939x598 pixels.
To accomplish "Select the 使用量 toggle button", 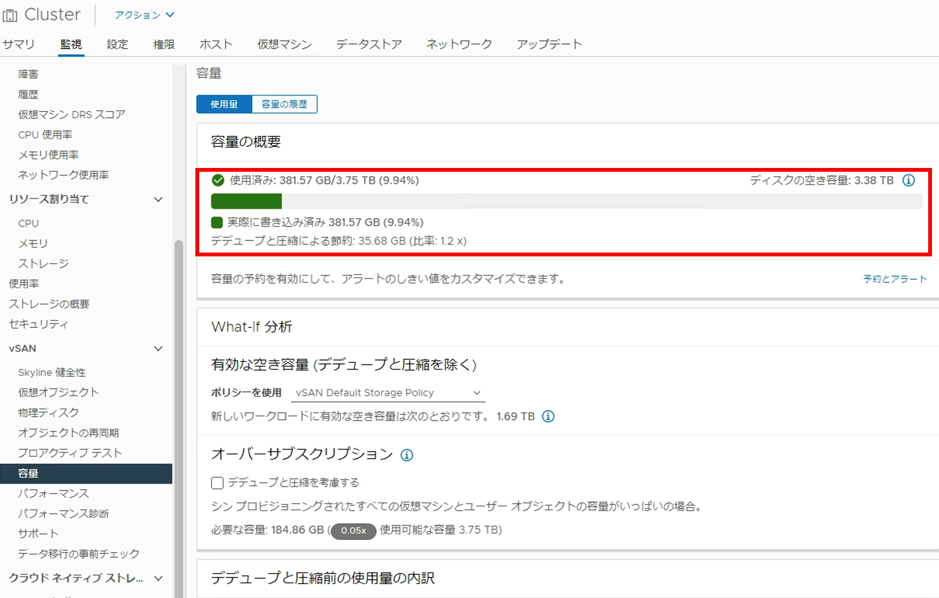I will coord(224,104).
